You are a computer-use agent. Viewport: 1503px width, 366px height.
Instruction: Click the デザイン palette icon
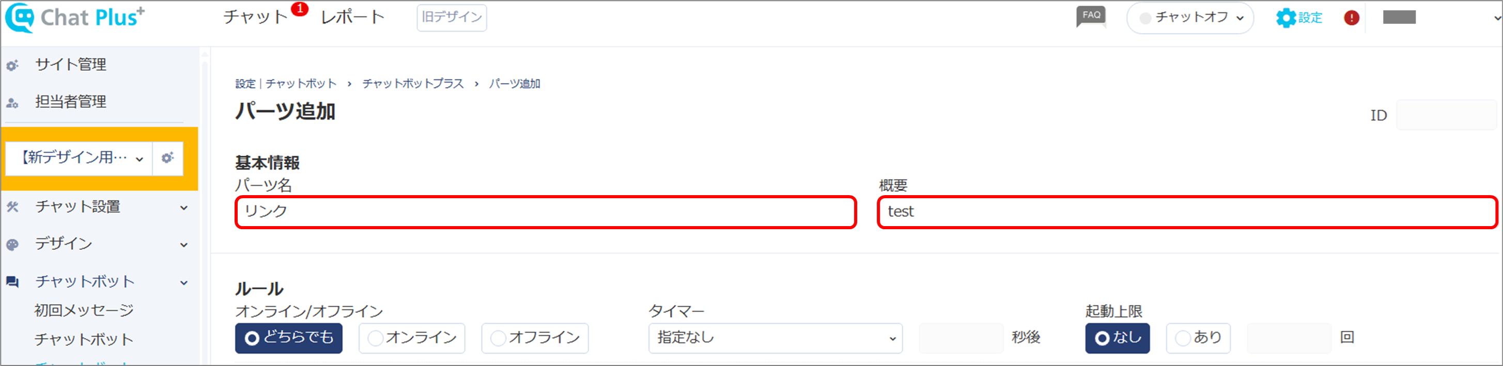[x=12, y=245]
